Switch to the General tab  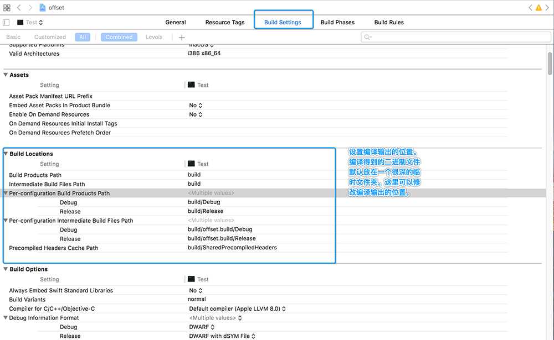point(176,22)
